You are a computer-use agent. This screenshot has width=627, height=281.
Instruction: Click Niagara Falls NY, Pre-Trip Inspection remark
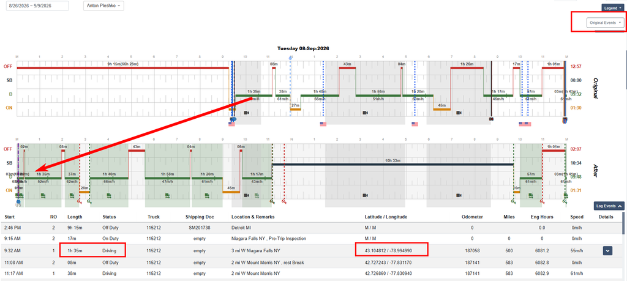[x=269, y=238]
